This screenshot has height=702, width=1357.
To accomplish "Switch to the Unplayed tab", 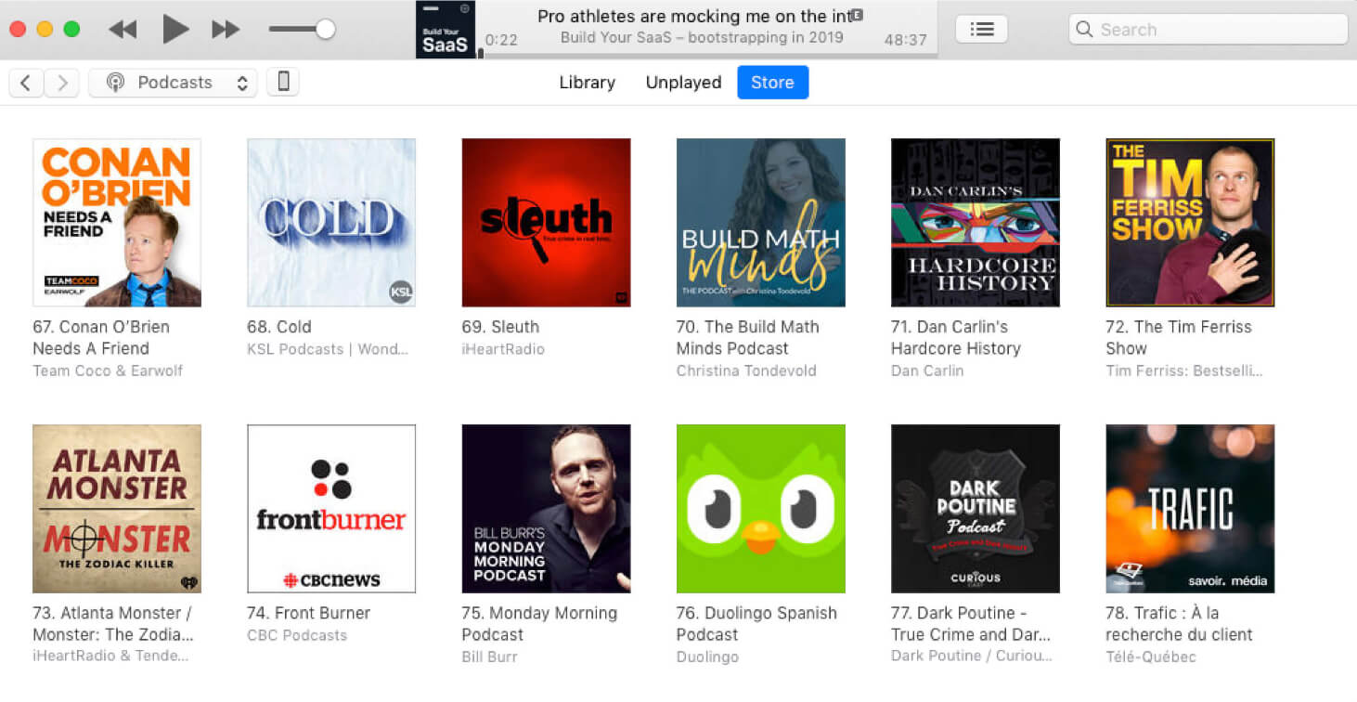I will coord(683,83).
